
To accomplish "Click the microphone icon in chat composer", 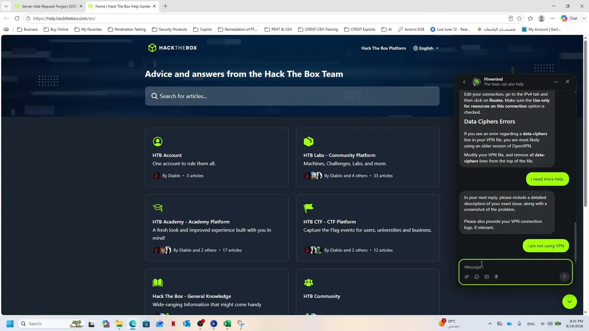I will (497, 277).
